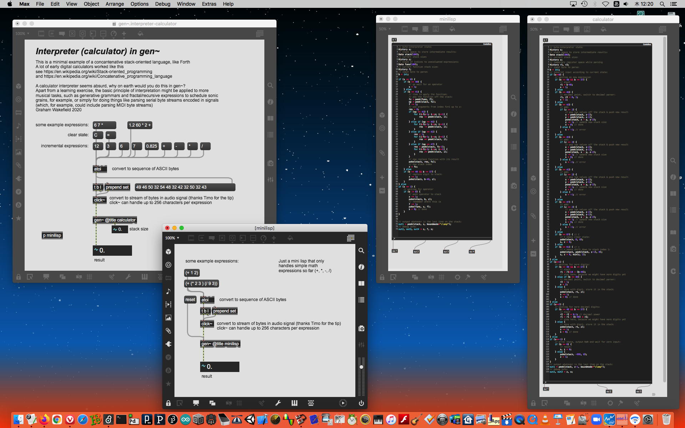685x428 pixels.
Task: Open images browser in minilisp sidebar
Action: tap(168, 318)
